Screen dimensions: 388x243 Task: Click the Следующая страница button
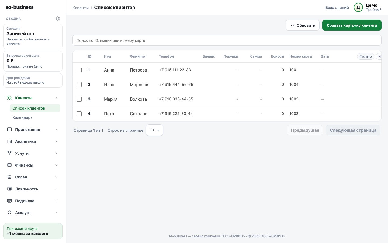coord(353,130)
